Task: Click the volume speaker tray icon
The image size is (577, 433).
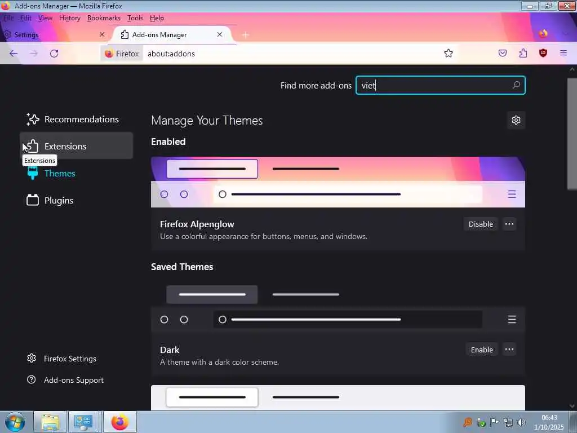Action: tap(521, 422)
